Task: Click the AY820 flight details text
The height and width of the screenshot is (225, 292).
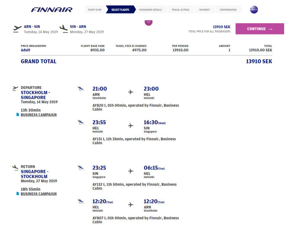Action: [x=136, y=107]
